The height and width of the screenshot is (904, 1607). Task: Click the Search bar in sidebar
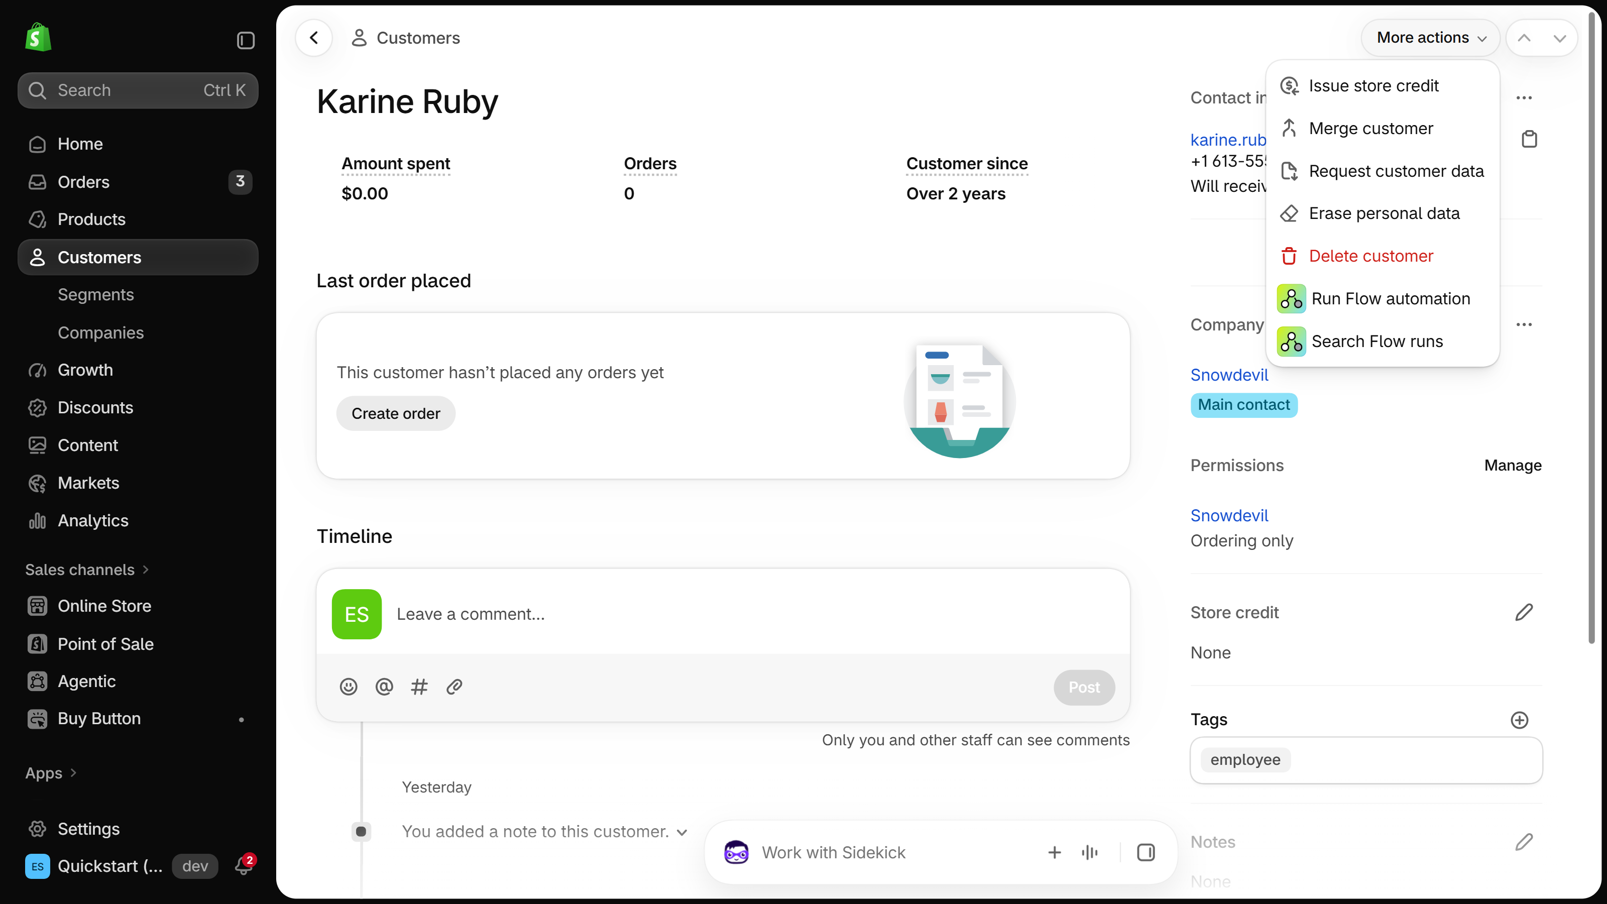138,90
